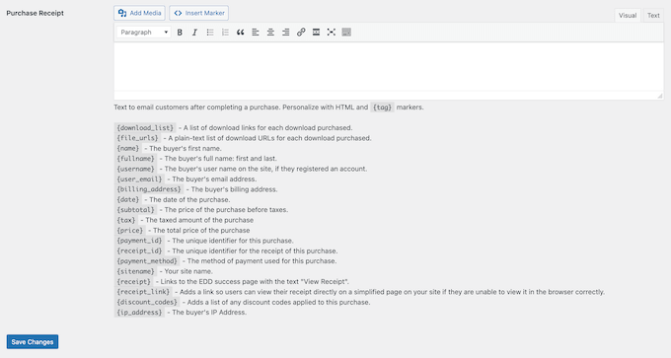Toggle bold formatting in editor toolbar
671x358 pixels.
[180, 33]
